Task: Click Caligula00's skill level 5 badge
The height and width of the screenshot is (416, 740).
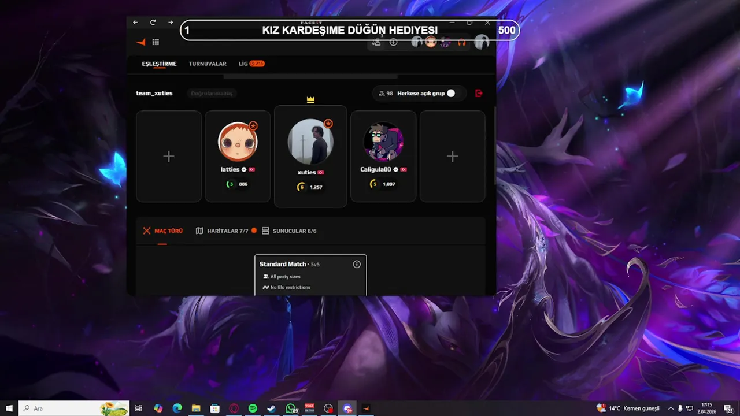Action: 374,184
